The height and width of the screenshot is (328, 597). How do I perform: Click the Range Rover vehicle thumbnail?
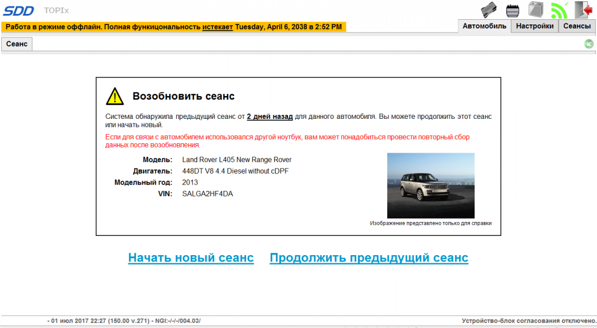431,186
